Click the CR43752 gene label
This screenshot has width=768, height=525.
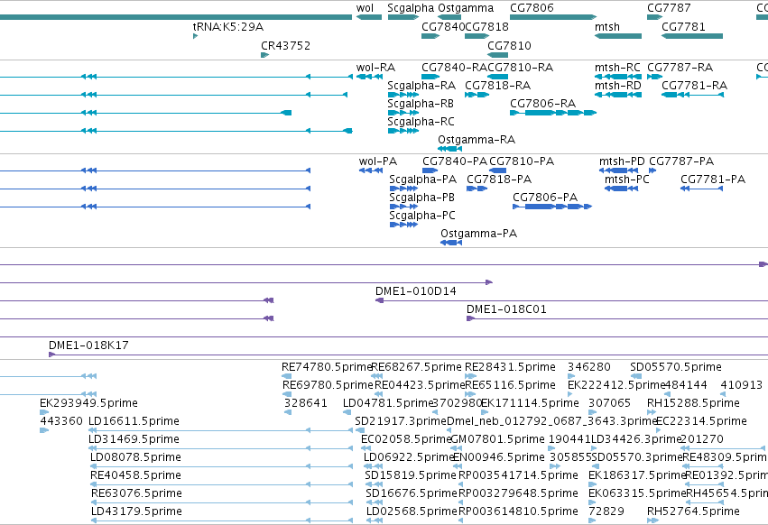(285, 45)
